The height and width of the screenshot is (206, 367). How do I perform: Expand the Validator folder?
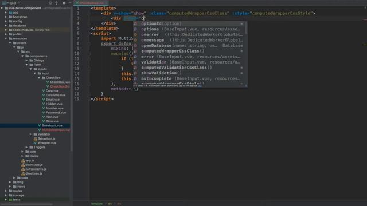coord(31,134)
